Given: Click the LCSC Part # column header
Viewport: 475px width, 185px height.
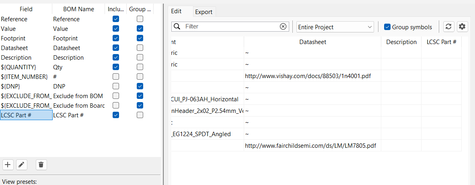Looking at the screenshot, I should click(441, 42).
